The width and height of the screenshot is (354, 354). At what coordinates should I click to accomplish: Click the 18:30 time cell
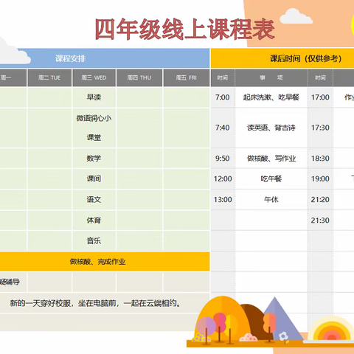tap(320, 158)
